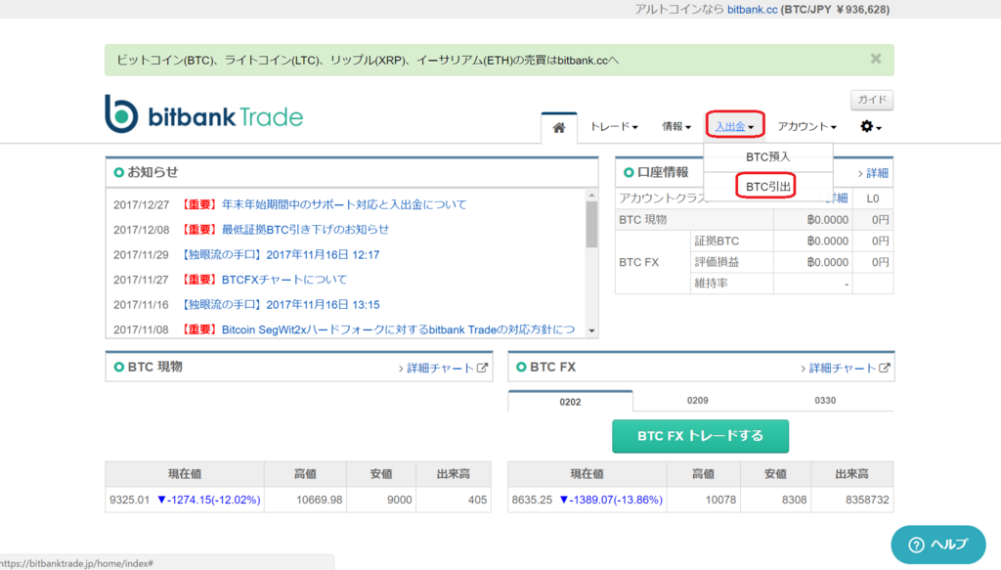Screen dimensions: 1001x570
Task: Open the bitbank.cc link in top bar
Action: coord(752,9)
